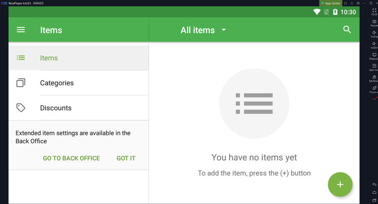378x204 pixels.
Task: Open the App Center button
Action: click(331, 3)
